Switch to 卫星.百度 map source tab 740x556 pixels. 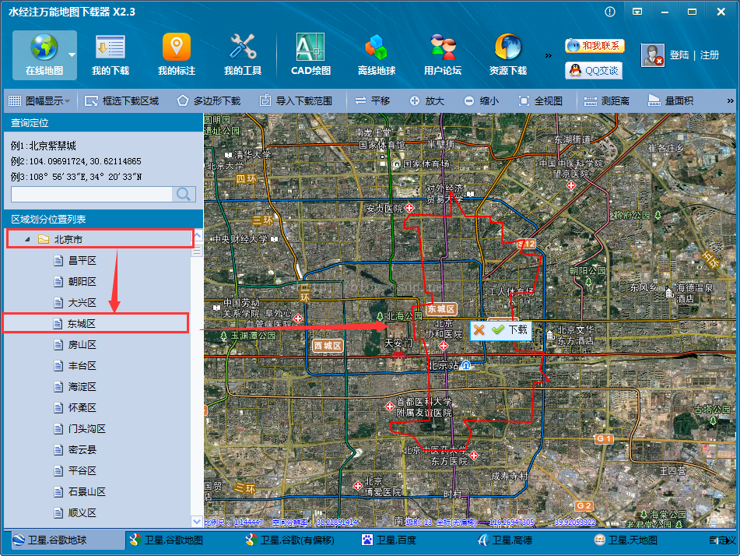(389, 540)
